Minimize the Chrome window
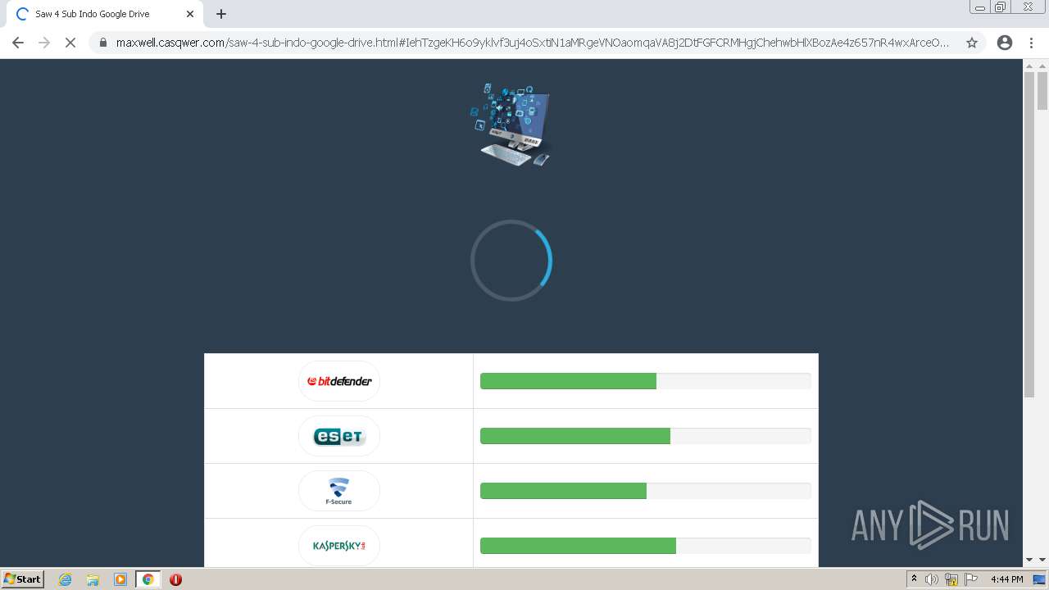Image resolution: width=1049 pixels, height=590 pixels. [980, 7]
